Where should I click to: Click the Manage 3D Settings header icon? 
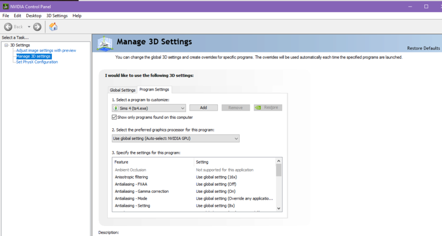pos(105,44)
